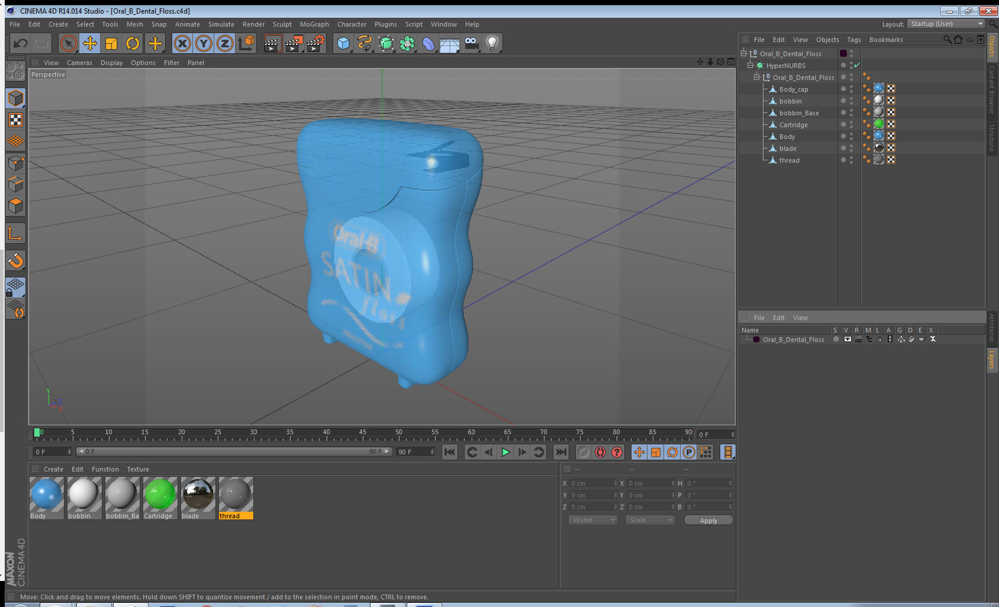Open the MoGraph menu
Screen dimensions: 999x607
[314, 24]
